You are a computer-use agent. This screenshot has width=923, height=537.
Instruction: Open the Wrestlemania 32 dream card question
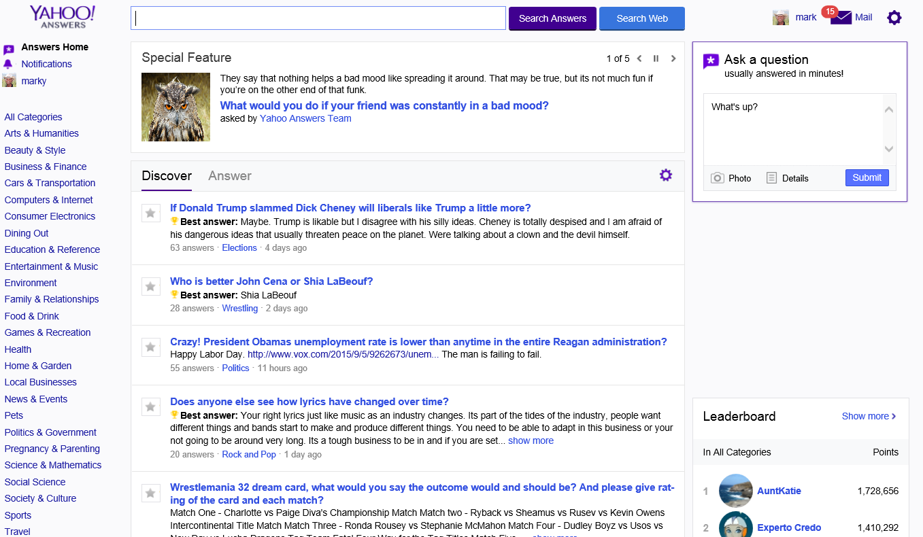(422, 493)
